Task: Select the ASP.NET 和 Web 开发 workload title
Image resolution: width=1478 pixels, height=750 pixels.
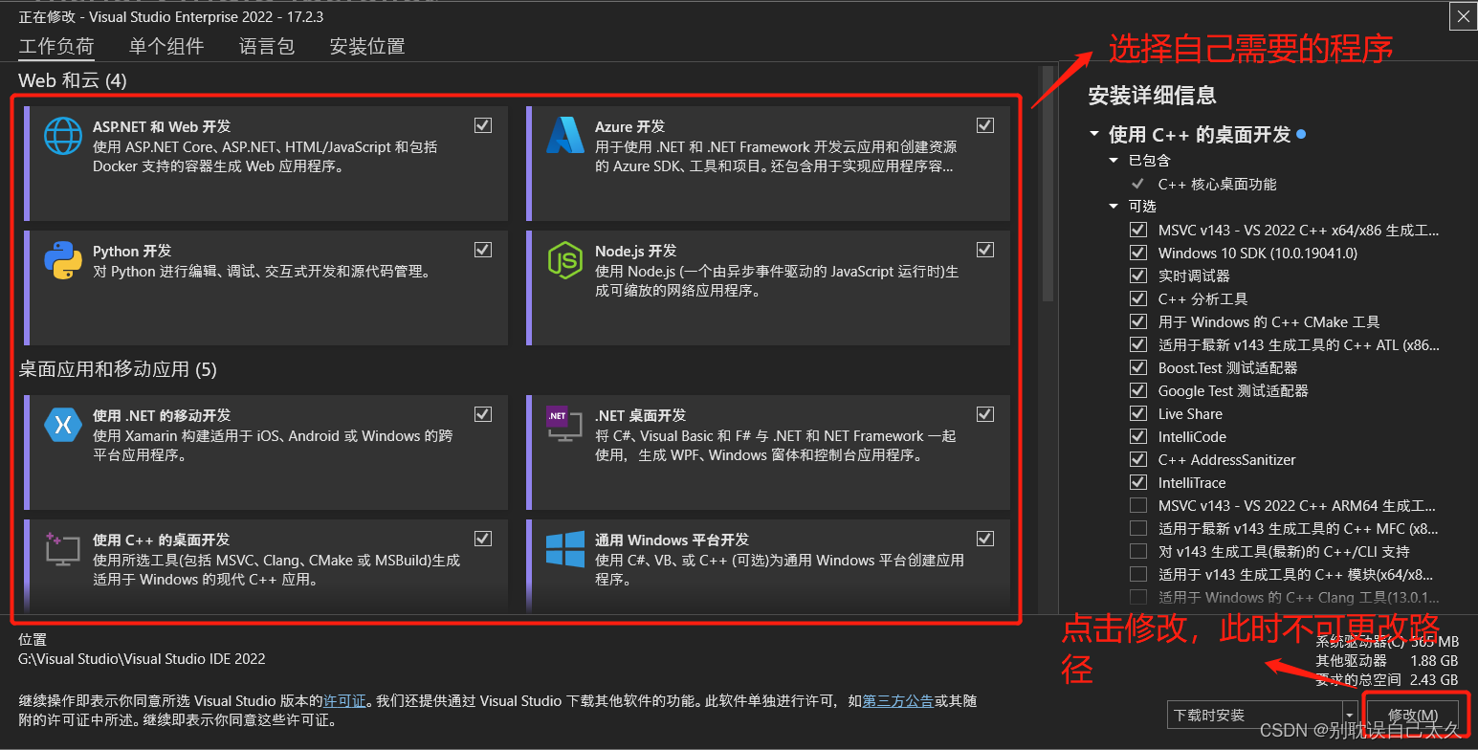Action: click(162, 126)
